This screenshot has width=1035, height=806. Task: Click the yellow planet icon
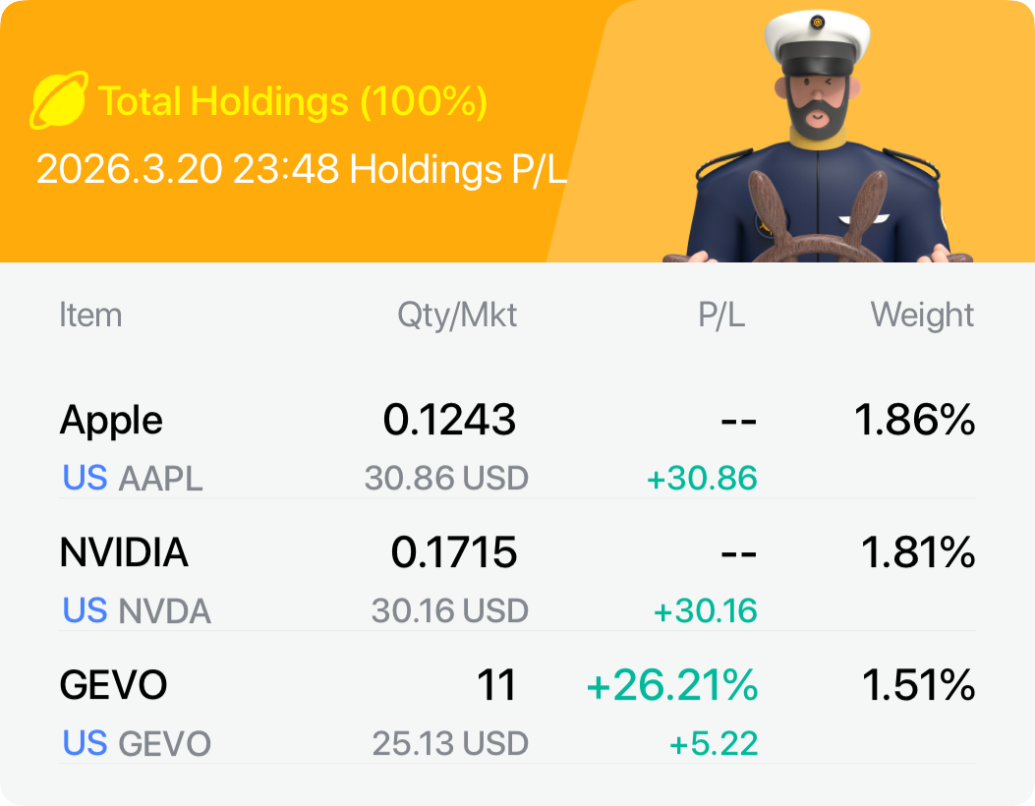(x=60, y=100)
